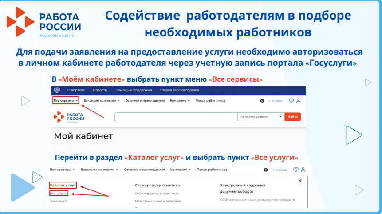
Task: Open favorites heart icon in lower menu
Action: pyautogui.click(x=296, y=170)
